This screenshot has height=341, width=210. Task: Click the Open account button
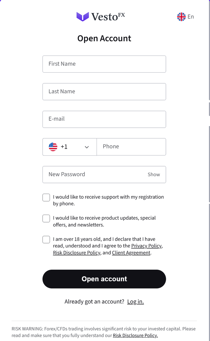tap(104, 279)
